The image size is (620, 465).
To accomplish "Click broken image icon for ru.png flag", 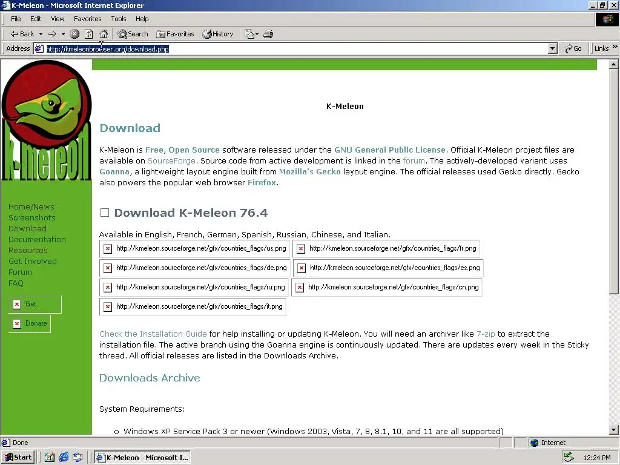I will point(107,288).
